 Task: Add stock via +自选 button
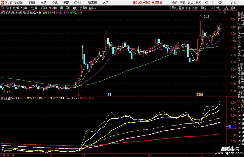tap(225, 8)
